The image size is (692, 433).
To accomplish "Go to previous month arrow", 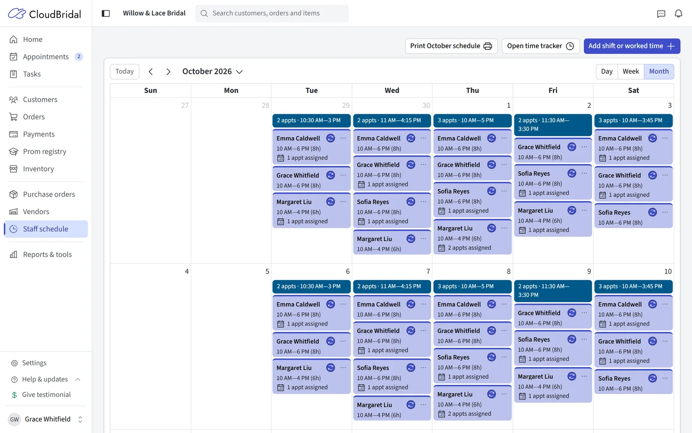I will coord(151,71).
